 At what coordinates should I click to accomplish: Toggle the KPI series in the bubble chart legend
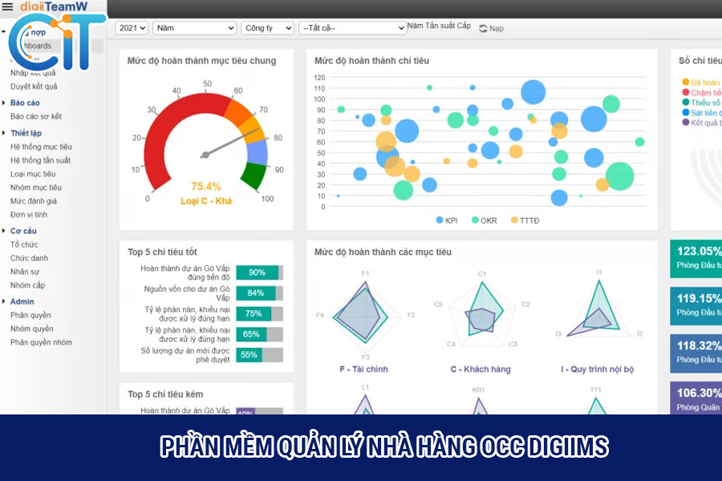tap(447, 220)
